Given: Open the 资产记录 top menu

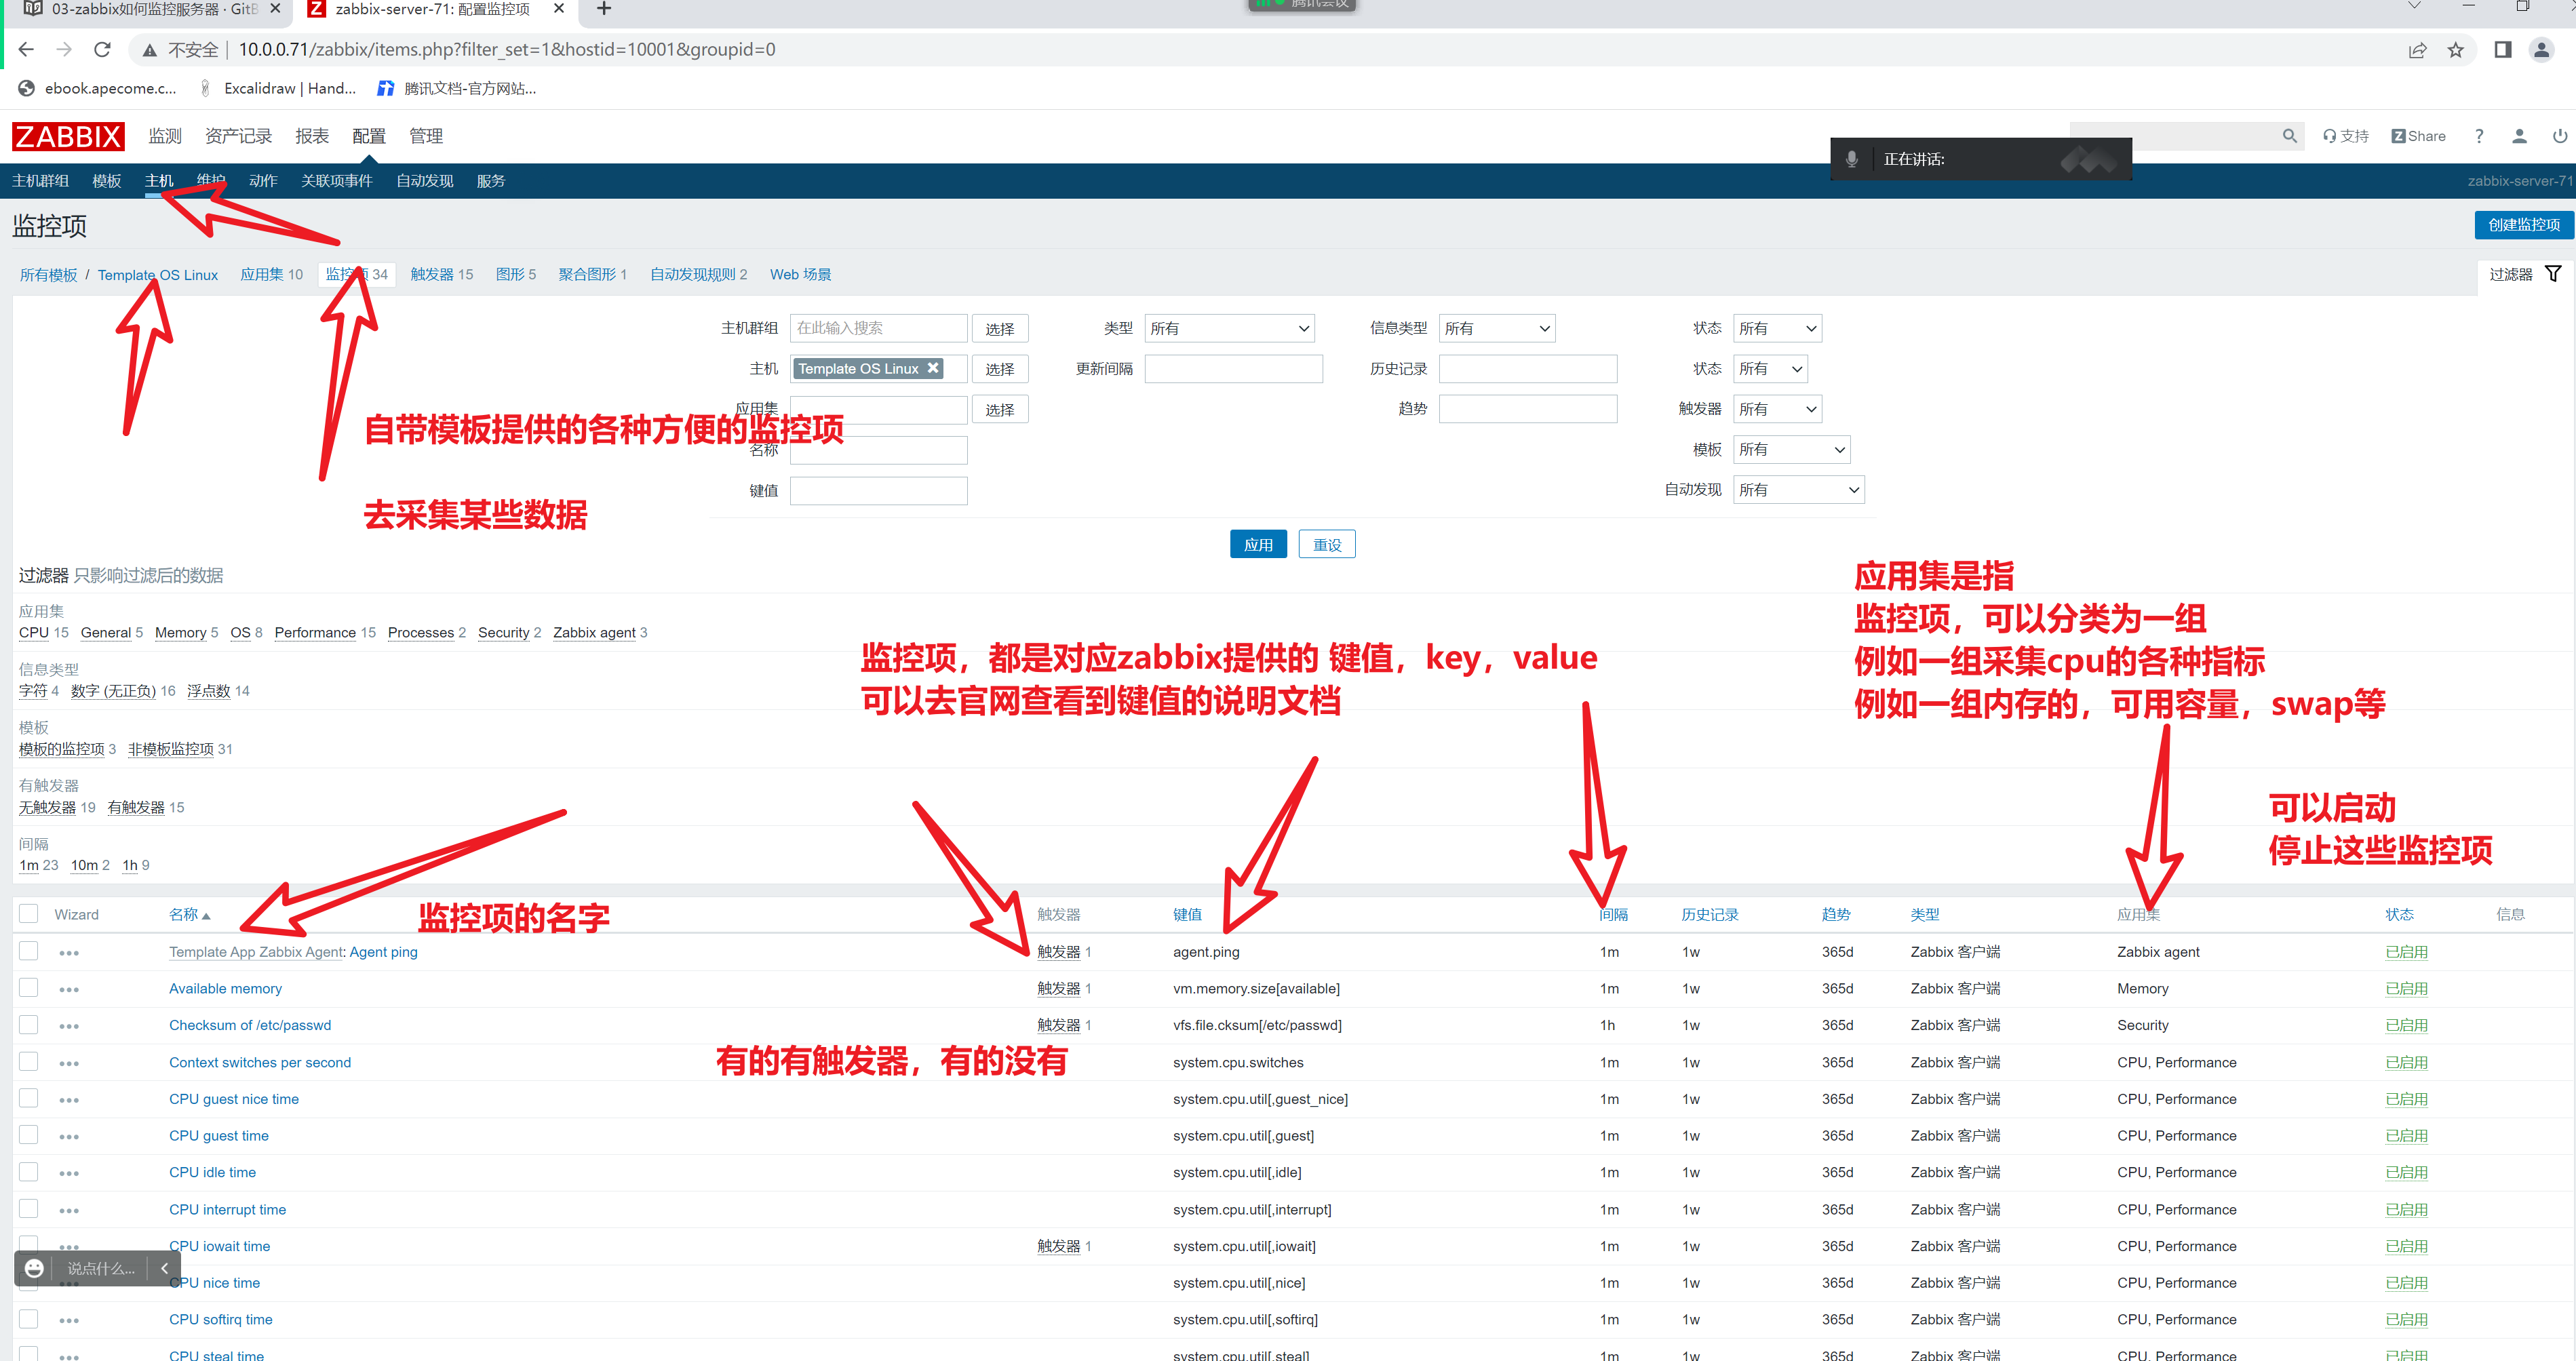Looking at the screenshot, I should point(238,136).
